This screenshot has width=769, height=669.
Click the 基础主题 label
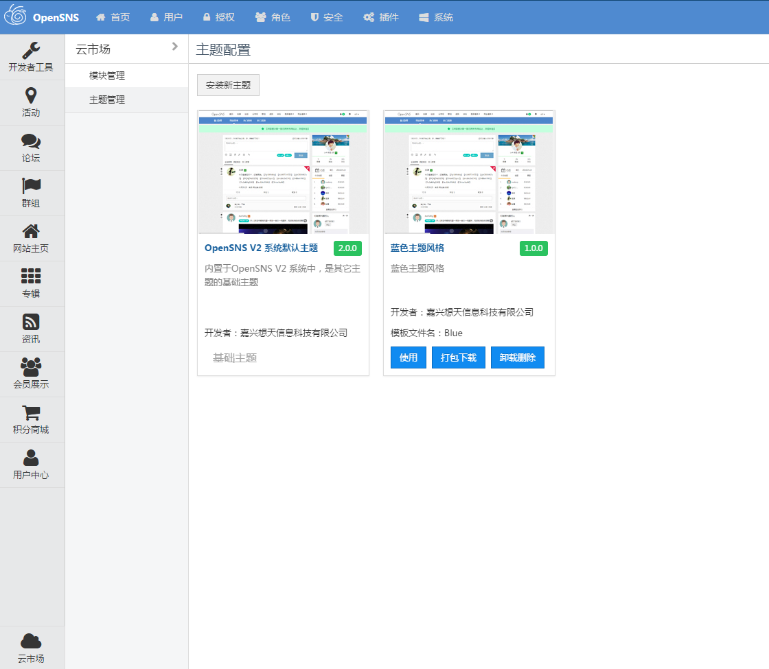(235, 357)
